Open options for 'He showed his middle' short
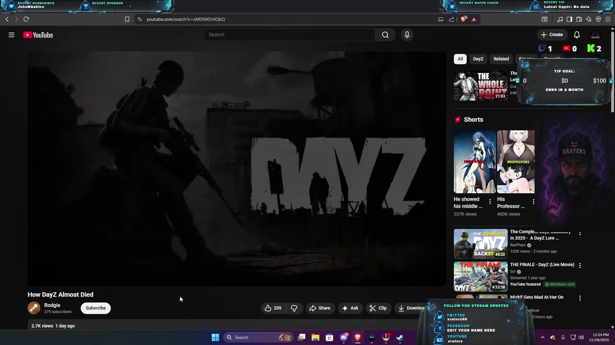The width and height of the screenshot is (615, 345). tap(490, 202)
